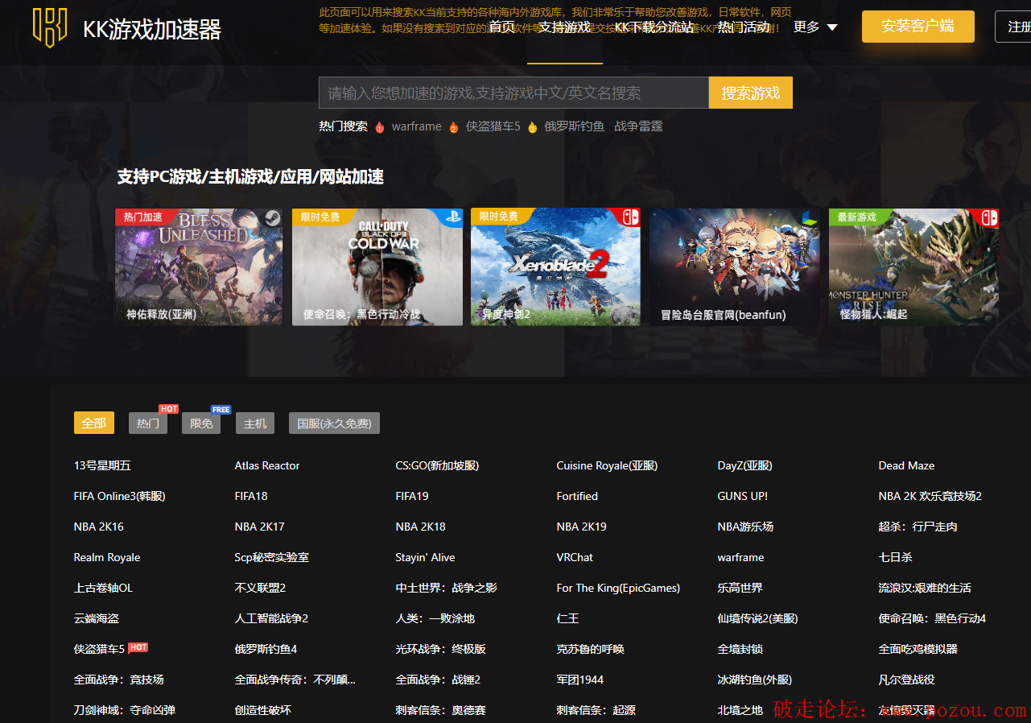Click the Steam icon on Bless Unleashed card
Viewport: 1031px width, 723px height.
pos(273,217)
